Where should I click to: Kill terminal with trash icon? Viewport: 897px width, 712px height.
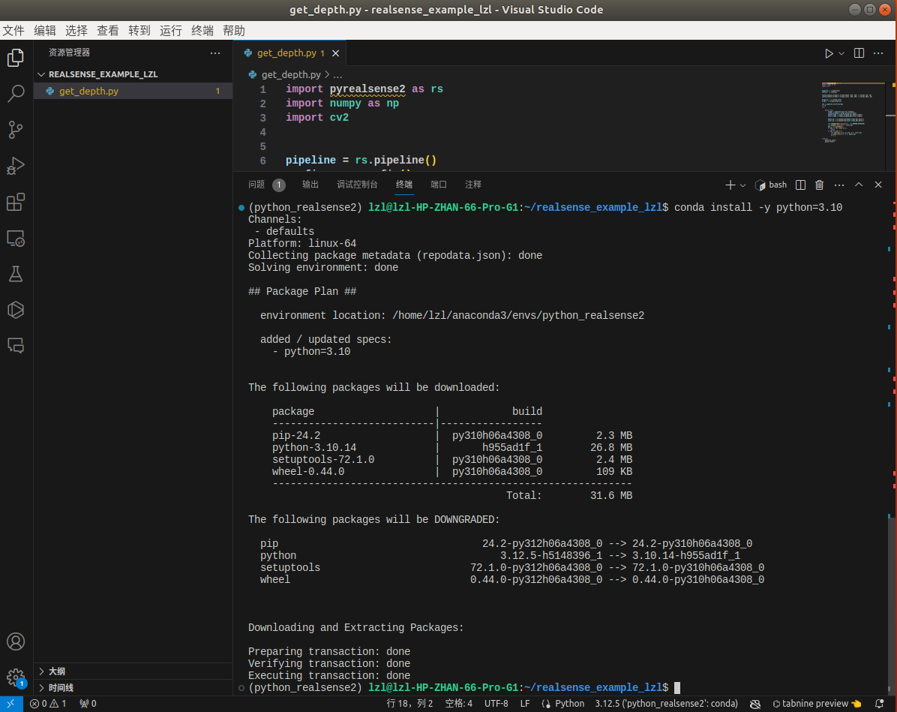tap(820, 185)
